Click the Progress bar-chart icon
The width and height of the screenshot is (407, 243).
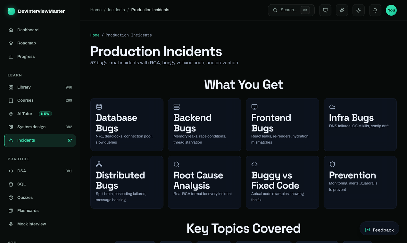point(11,57)
